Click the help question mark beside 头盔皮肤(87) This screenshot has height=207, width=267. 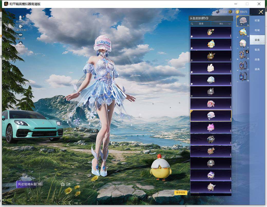click(x=207, y=18)
